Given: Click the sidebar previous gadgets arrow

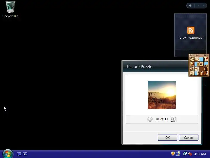Looking at the screenshot, I should pos(199,6).
